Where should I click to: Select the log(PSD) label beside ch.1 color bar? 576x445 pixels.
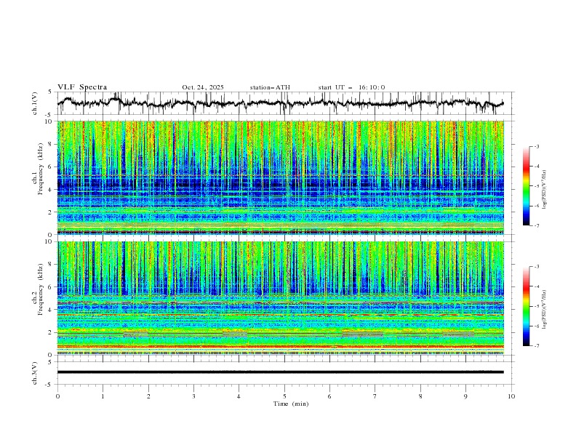coord(545,190)
